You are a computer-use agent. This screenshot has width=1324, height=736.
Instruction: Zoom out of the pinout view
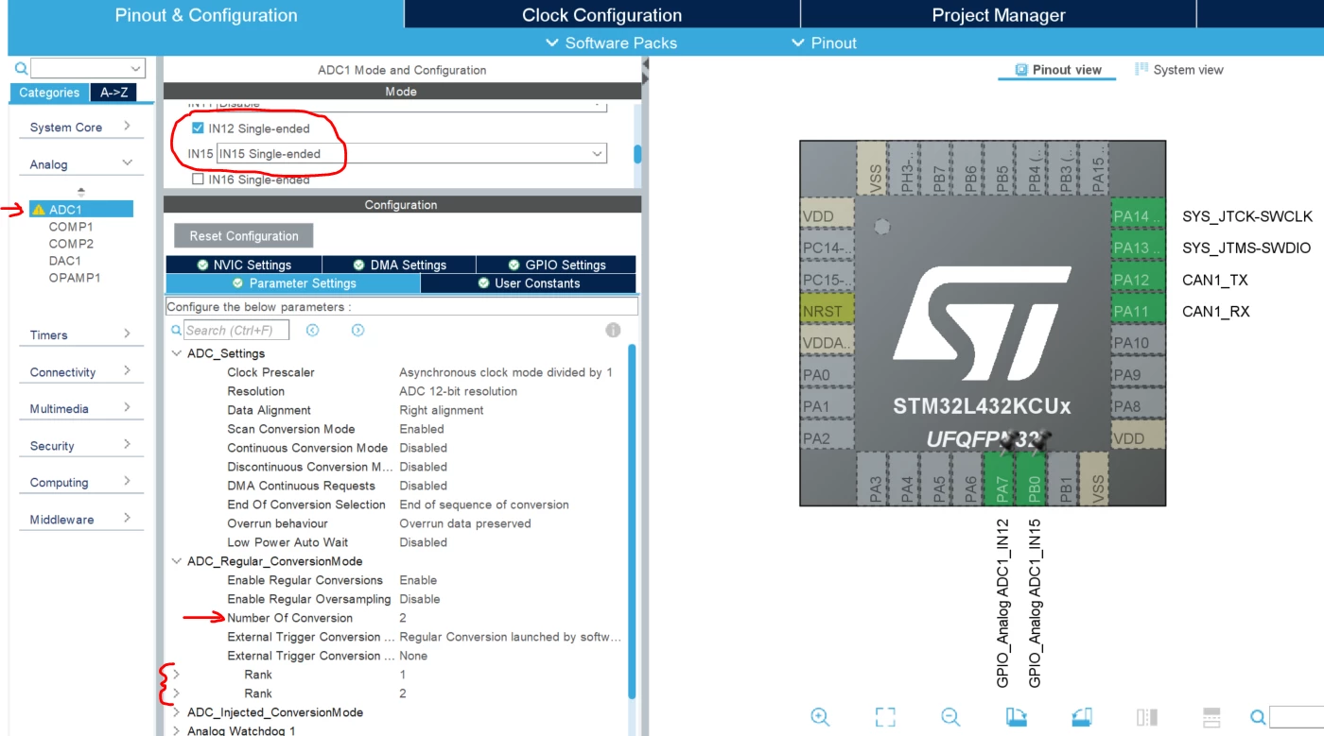point(950,717)
